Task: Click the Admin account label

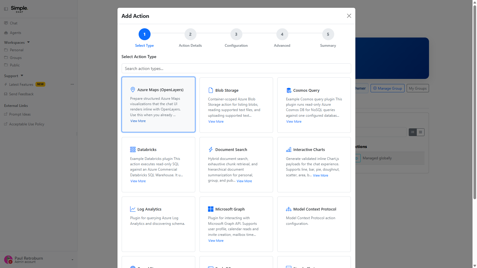Action: (x=25, y=262)
